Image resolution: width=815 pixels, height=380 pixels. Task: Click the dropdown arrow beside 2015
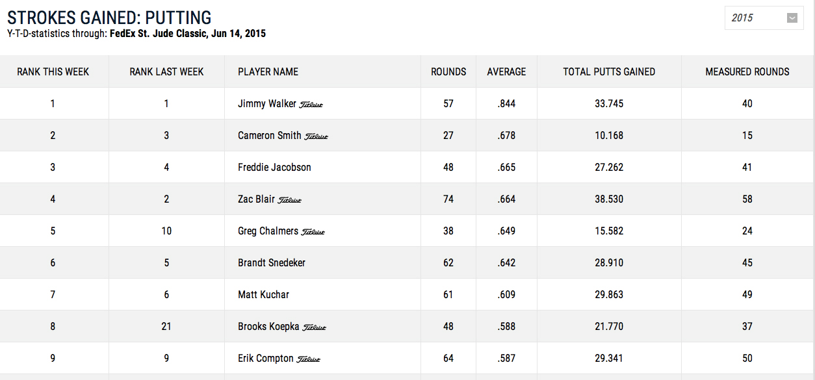(792, 18)
